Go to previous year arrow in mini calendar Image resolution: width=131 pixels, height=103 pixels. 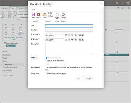(5, 25)
